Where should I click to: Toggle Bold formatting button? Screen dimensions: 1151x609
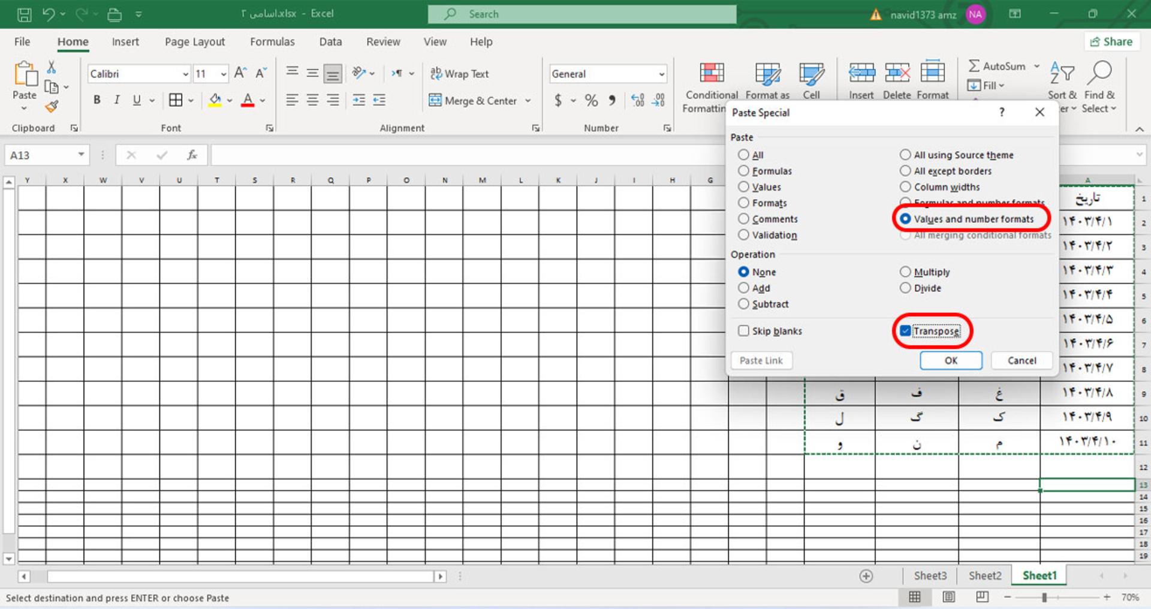point(97,100)
